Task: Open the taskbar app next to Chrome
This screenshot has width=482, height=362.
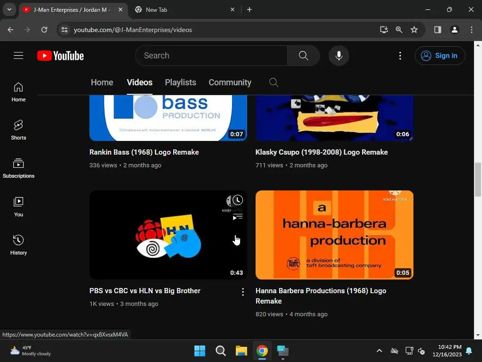Action: coord(283,351)
